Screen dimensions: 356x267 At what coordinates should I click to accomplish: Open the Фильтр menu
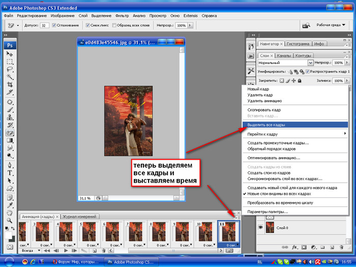coord(122,16)
